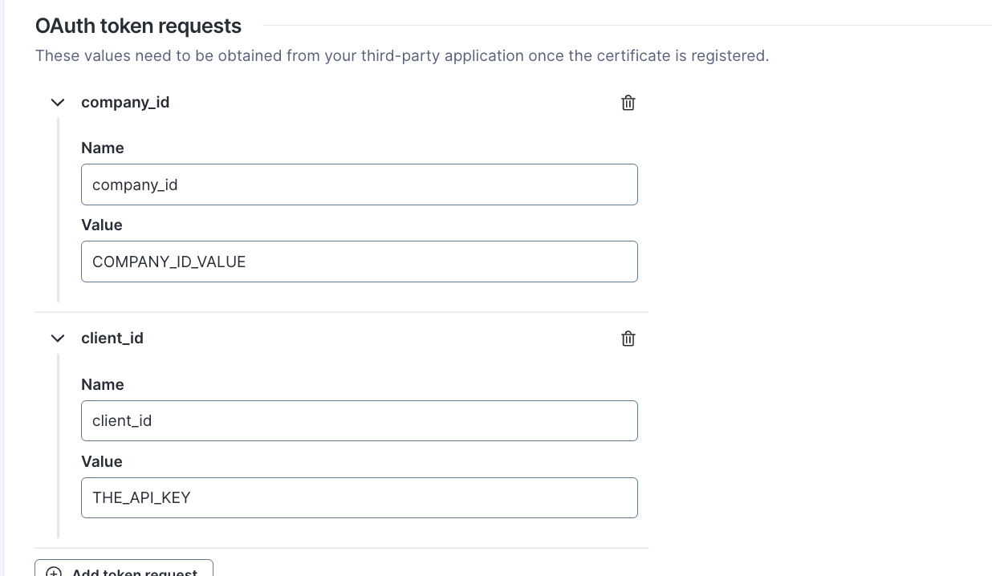Click the indent bar beside company_id fields
This screenshot has width=992, height=576.
59,210
